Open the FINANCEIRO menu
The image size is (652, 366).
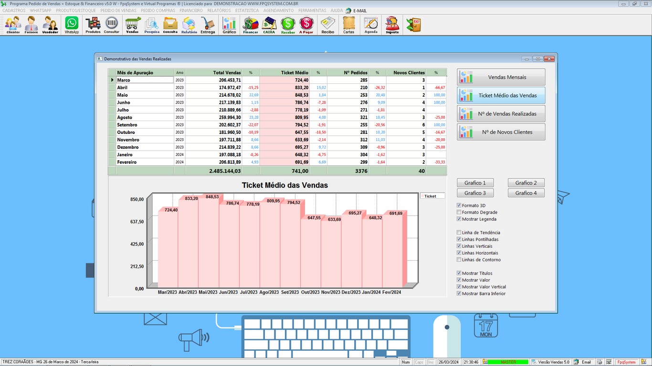[191, 10]
